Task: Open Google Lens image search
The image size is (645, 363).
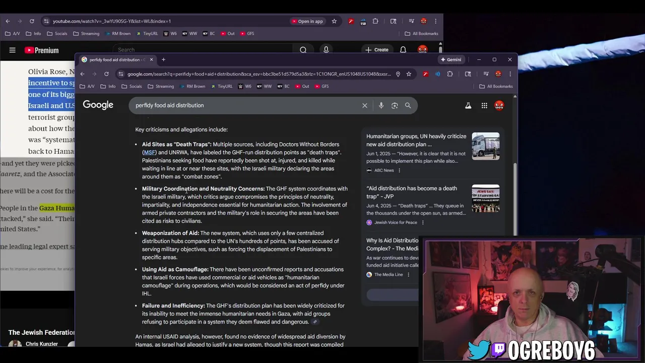Action: 395,105
